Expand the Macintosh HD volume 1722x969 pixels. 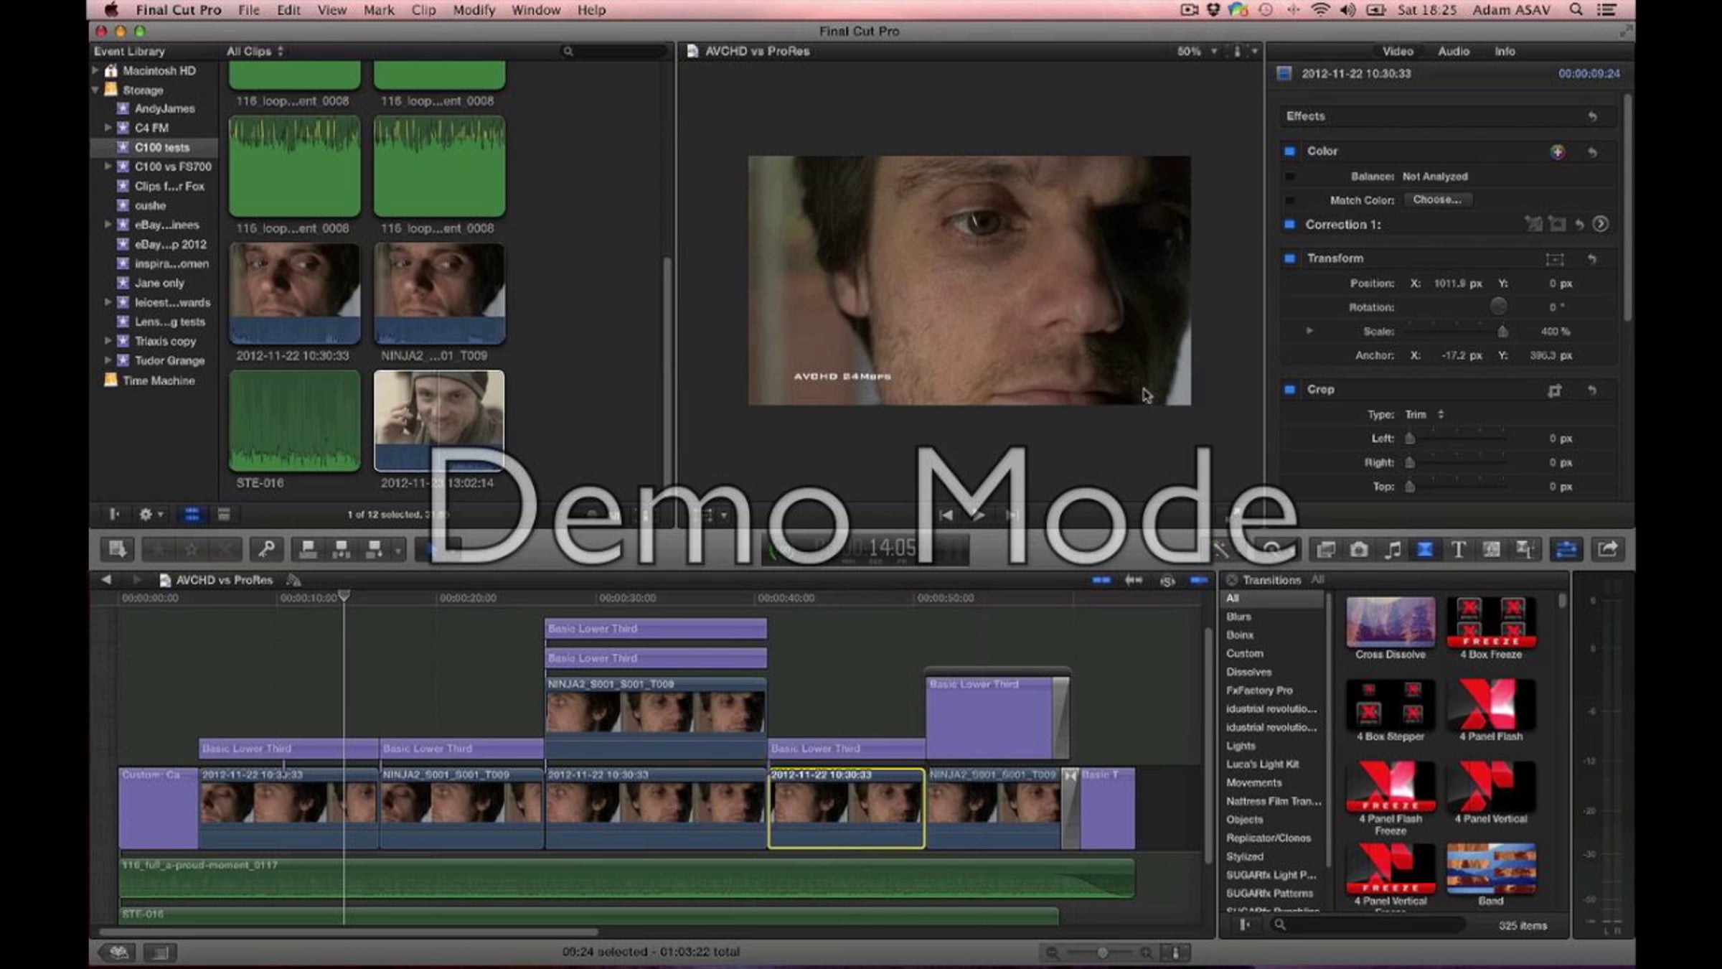(95, 70)
